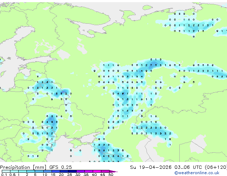Pick the 20–25 mm legend color swatch
Viewport: 227px width, 176px height.
(64, 171)
